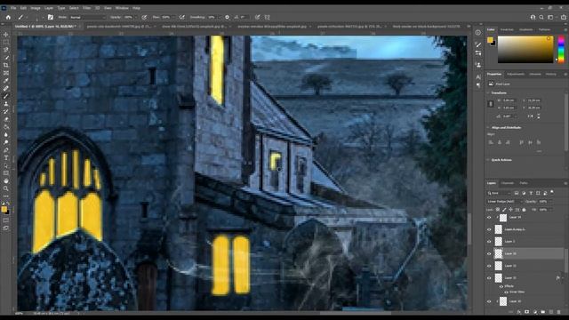Add layer style with fx button
Viewport: 569px width, 320px height.
pyautogui.click(x=519, y=312)
